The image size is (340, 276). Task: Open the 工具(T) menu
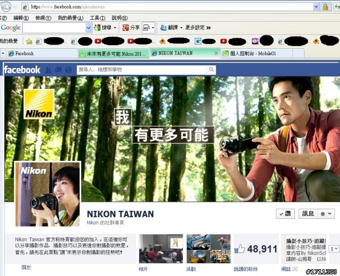[98, 18]
